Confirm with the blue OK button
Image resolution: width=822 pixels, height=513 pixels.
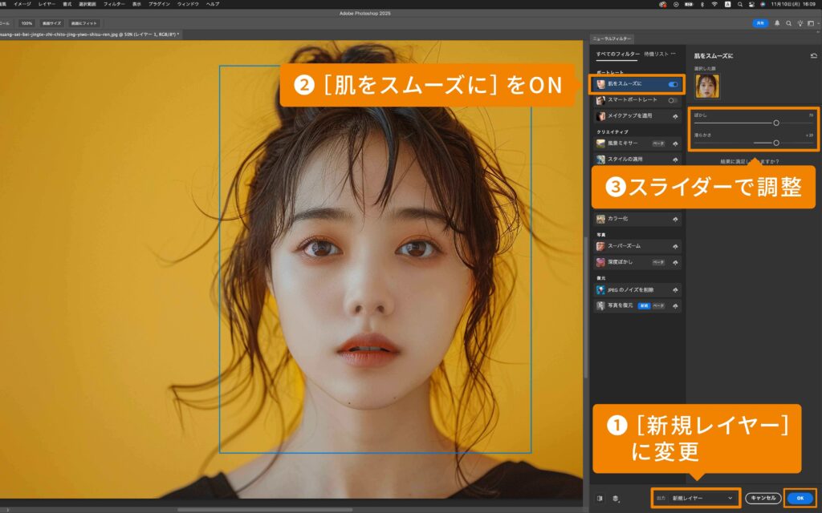[800, 498]
